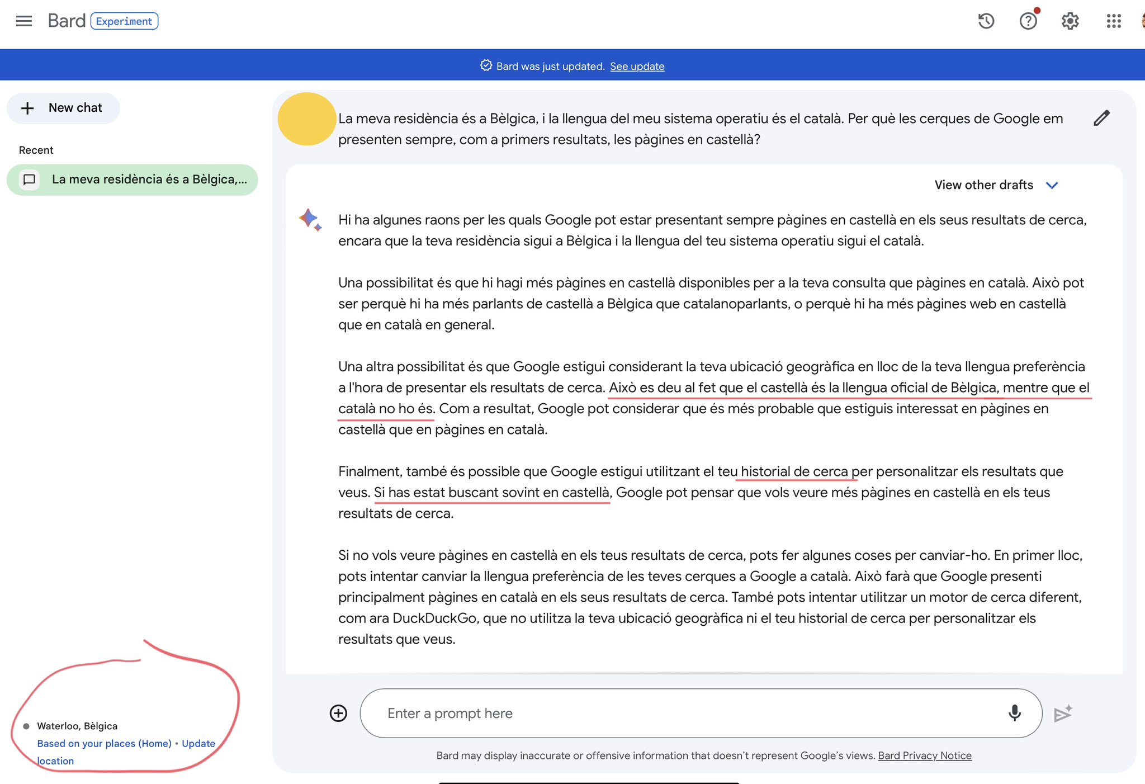1145x784 pixels.
Task: Open Bard activity history icon
Action: tap(986, 21)
